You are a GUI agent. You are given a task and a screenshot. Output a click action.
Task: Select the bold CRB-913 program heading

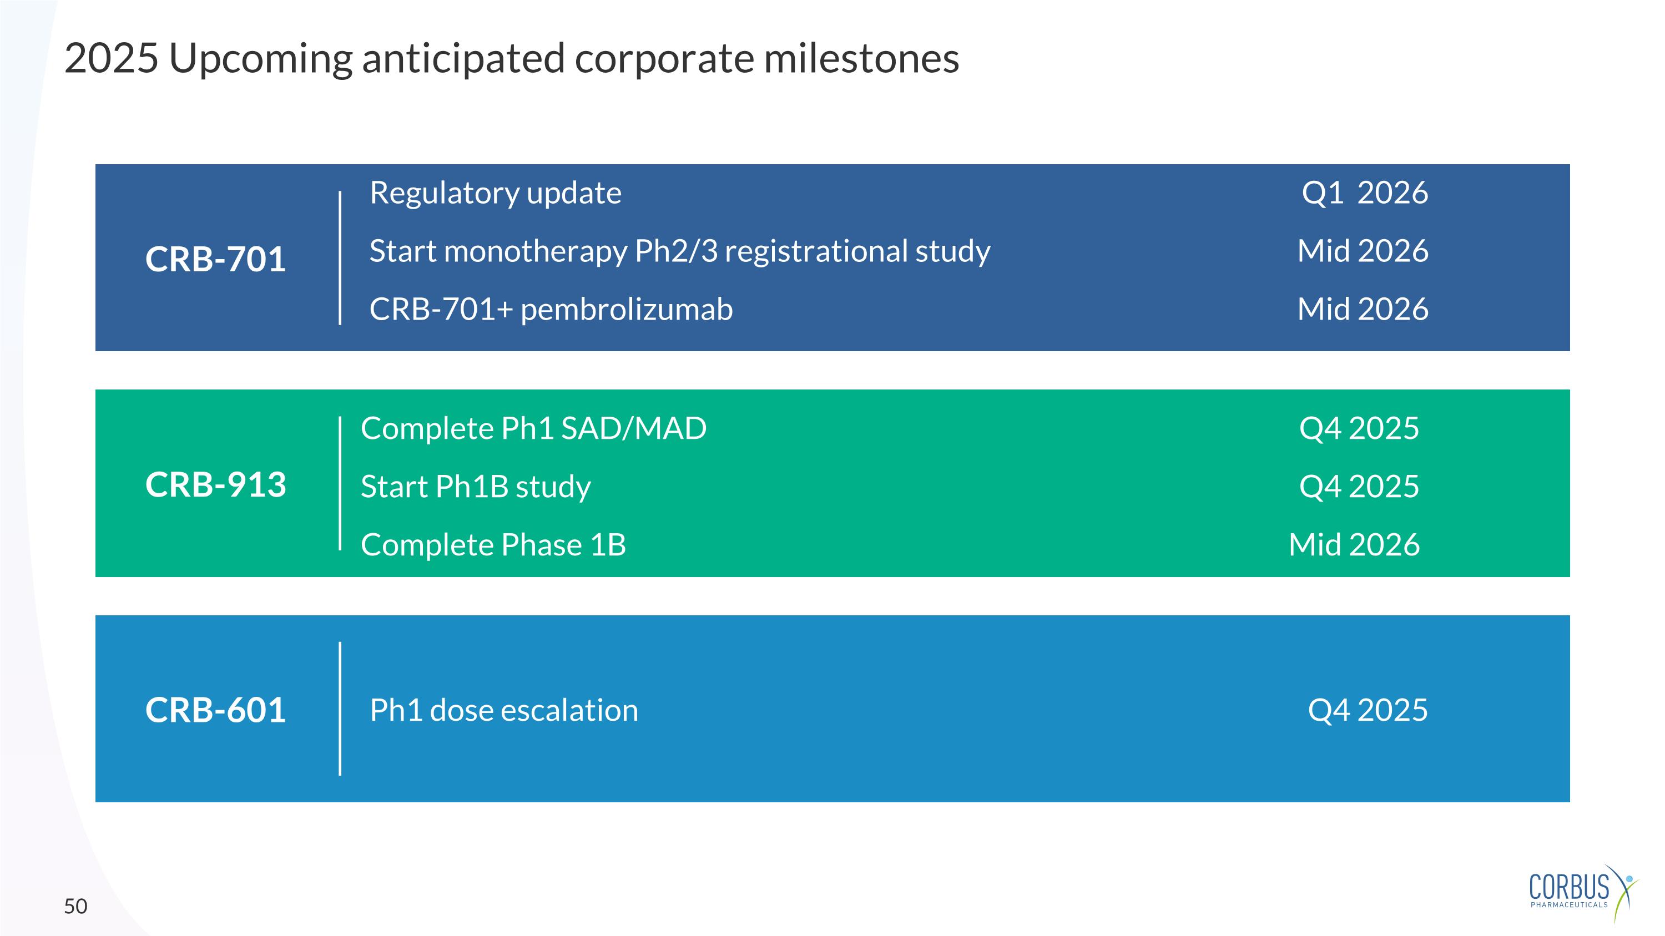click(215, 484)
